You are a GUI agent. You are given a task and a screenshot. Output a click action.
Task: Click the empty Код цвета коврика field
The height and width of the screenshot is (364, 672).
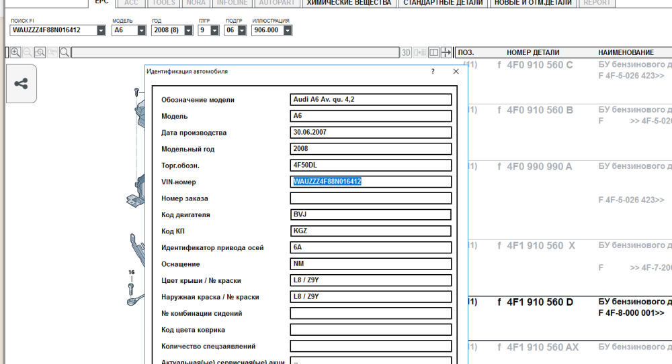tap(371, 330)
